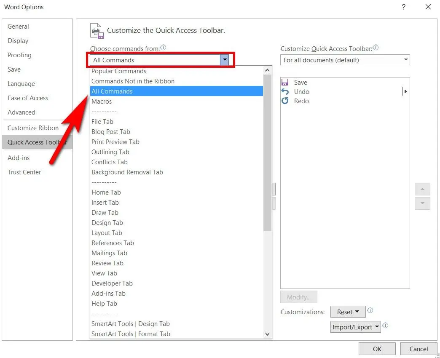Click info icon next to Import/Export
This screenshot has width=440, height=358.
click(x=385, y=326)
